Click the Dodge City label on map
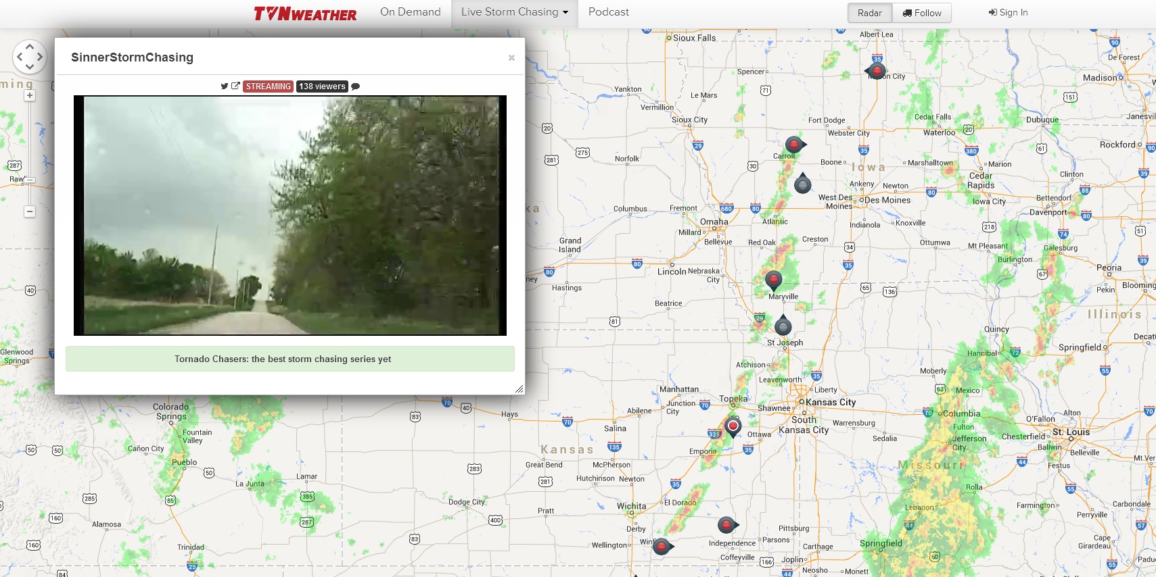The image size is (1156, 577). coord(467,502)
